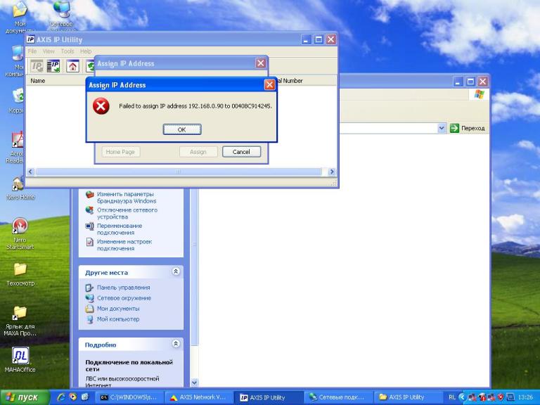Click the Assign IP using serial number toolbar icon

click(53, 66)
